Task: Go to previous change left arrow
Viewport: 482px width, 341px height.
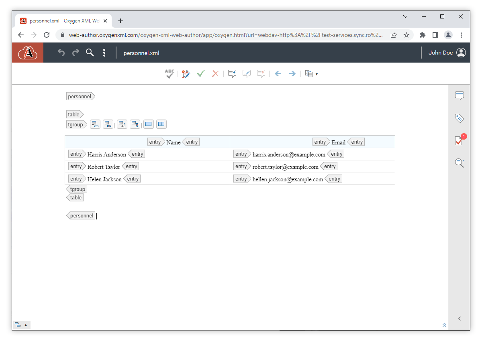Action: (278, 74)
